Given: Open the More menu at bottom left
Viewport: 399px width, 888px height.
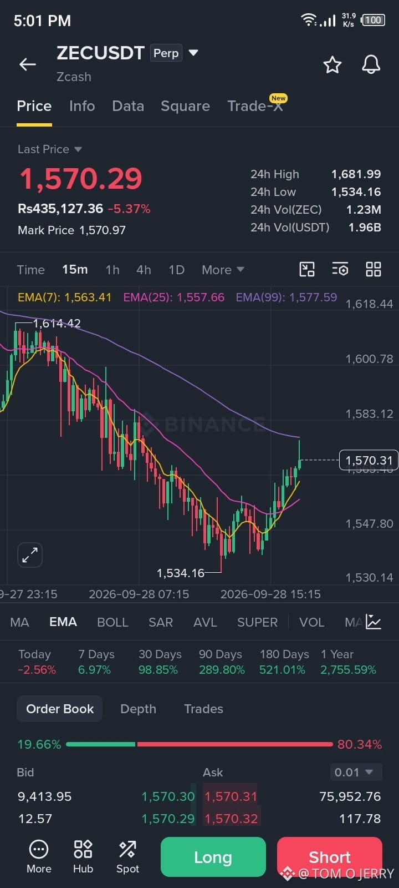Looking at the screenshot, I should click(39, 857).
